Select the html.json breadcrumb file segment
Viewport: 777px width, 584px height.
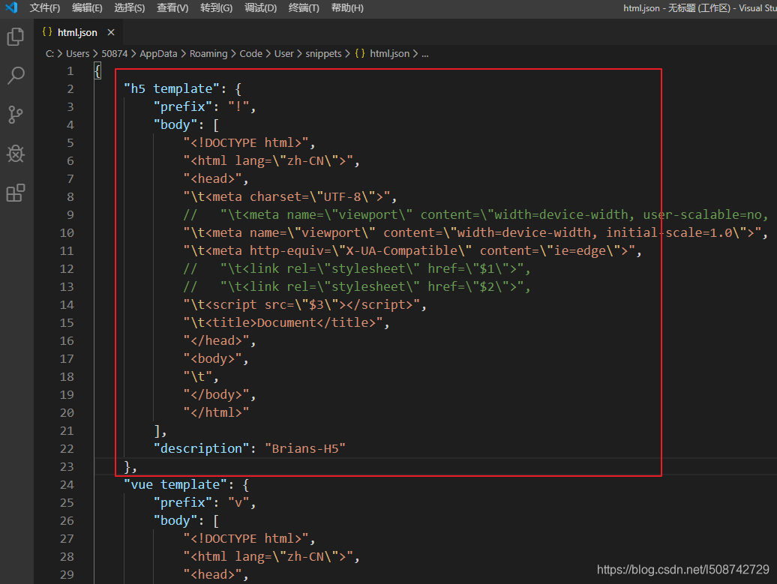(x=382, y=53)
